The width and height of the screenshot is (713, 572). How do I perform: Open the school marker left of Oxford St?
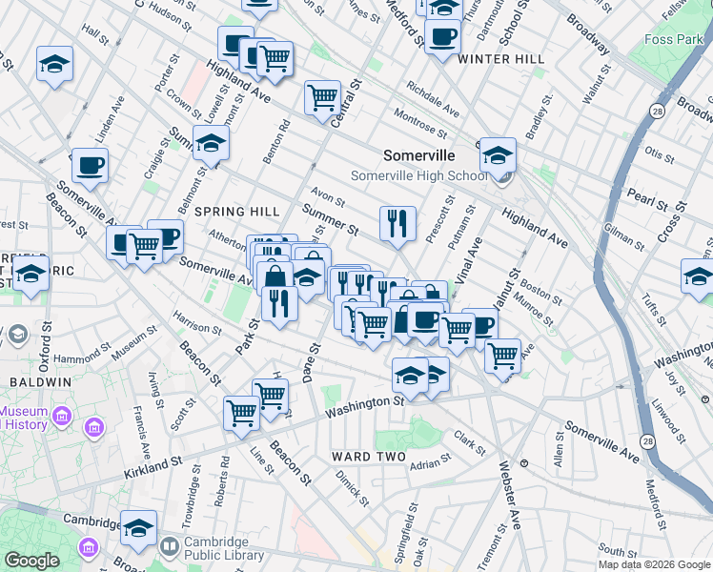tap(31, 276)
